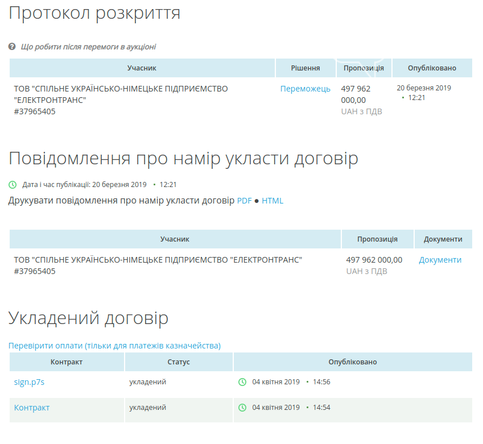The image size is (483, 444).
Task: Click the 'Повідомлення про намір укласти договір' heading
Action: coord(183,159)
